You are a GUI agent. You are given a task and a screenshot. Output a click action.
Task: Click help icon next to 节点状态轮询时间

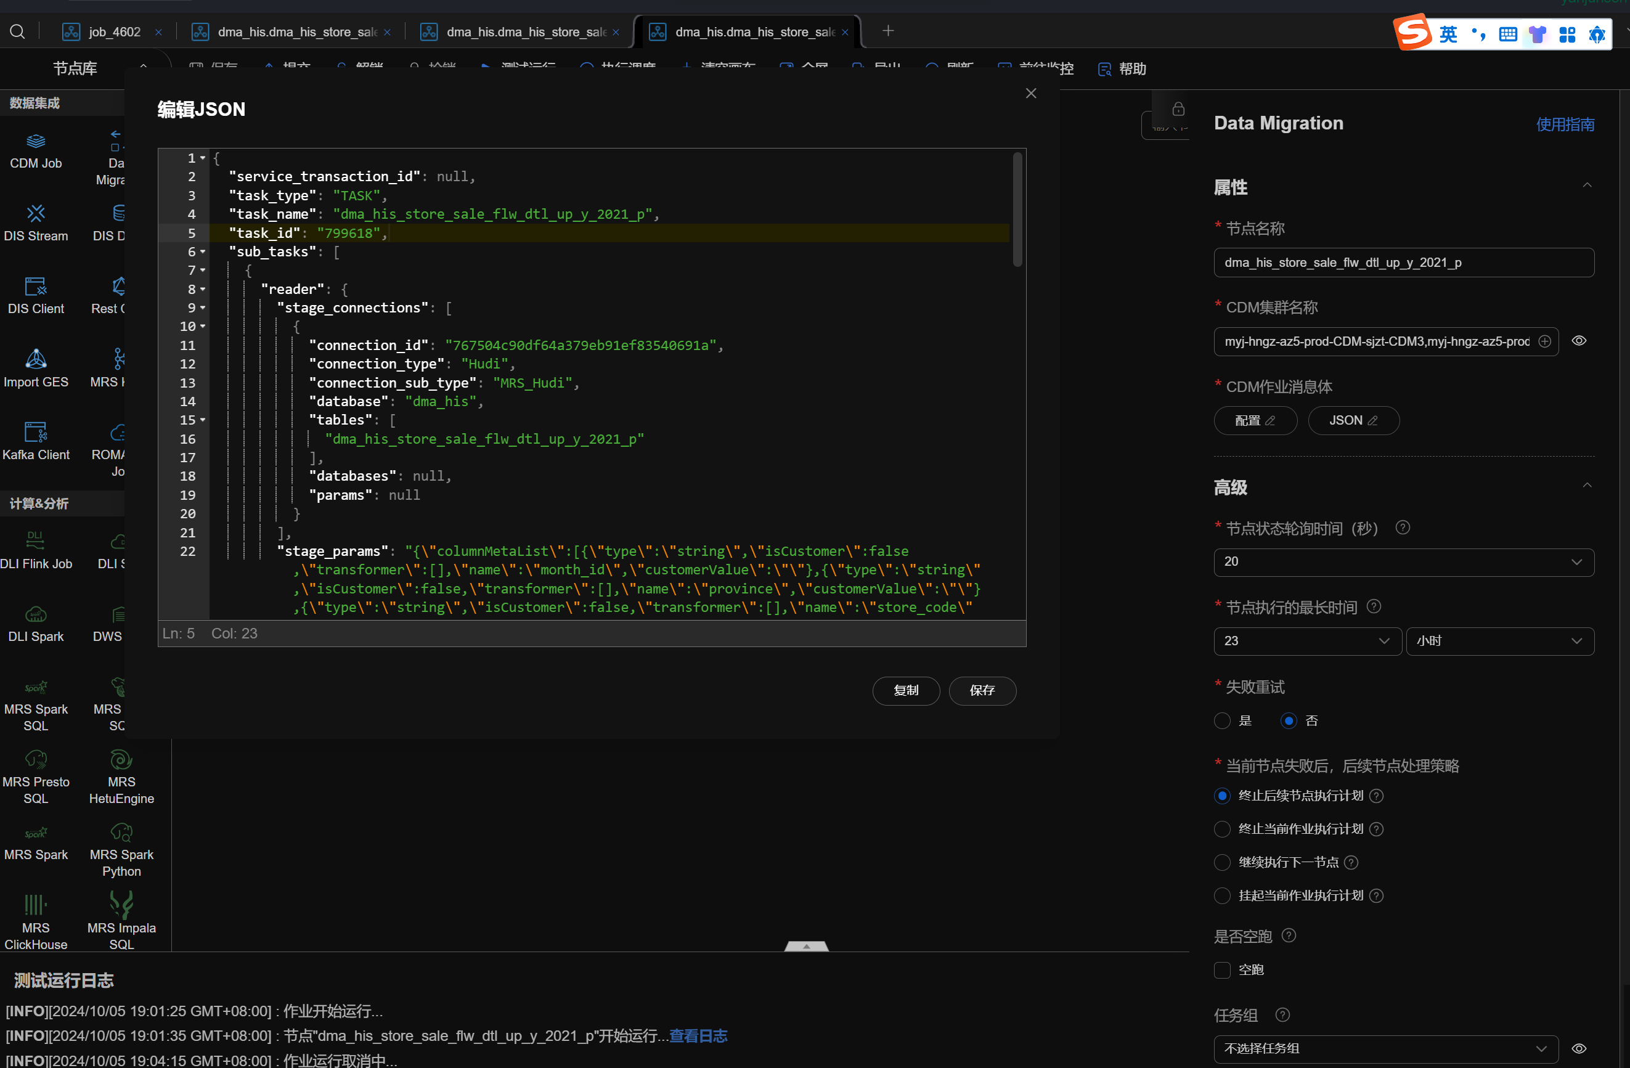point(1403,528)
